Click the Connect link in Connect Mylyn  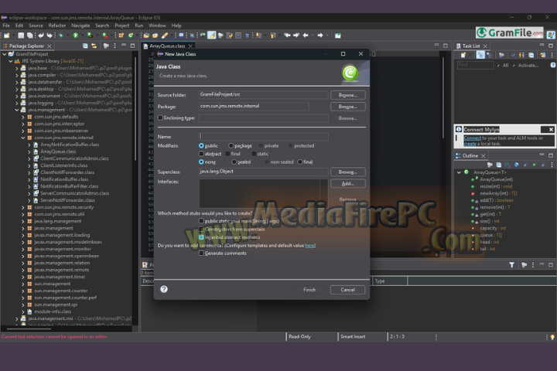[x=472, y=138]
